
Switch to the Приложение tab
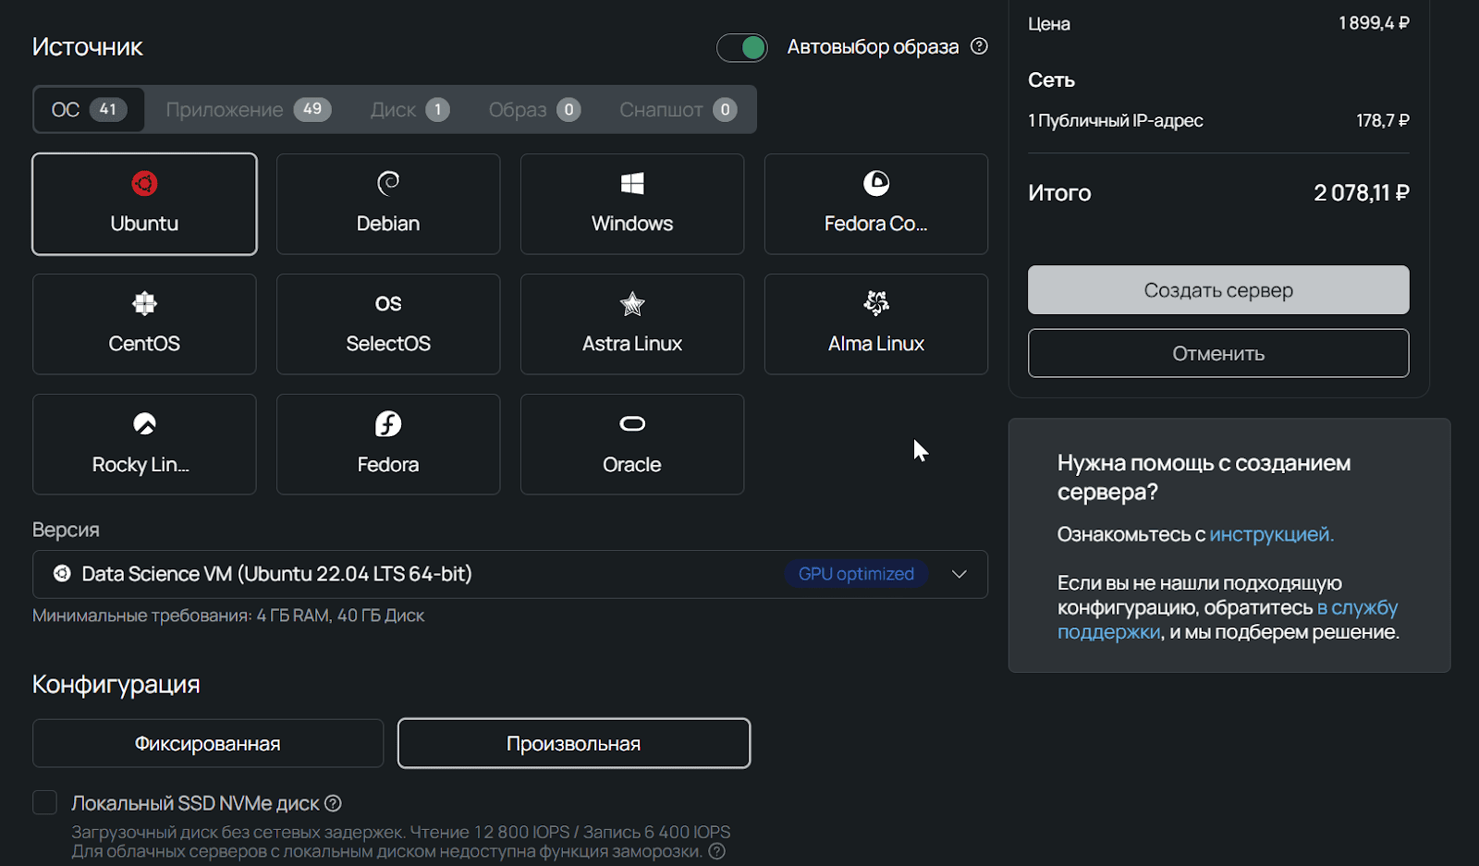tap(248, 110)
